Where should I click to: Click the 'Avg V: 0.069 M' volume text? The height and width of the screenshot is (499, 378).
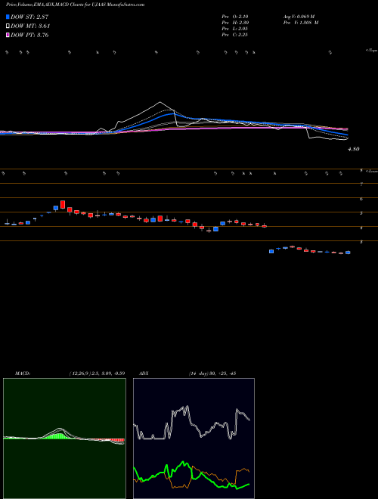300,17
